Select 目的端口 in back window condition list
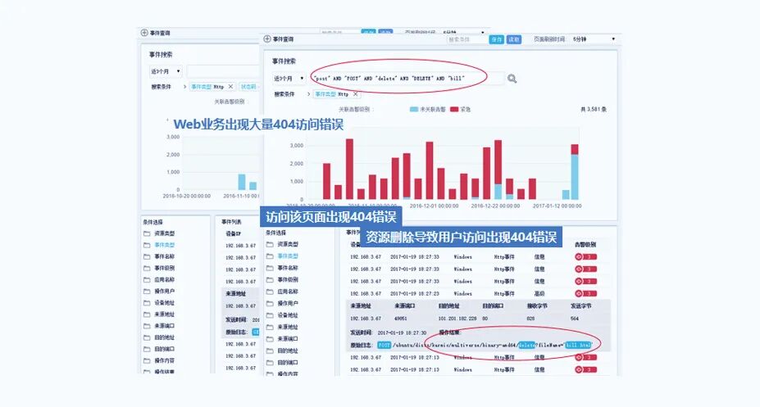The height and width of the screenshot is (407, 760). 164,349
